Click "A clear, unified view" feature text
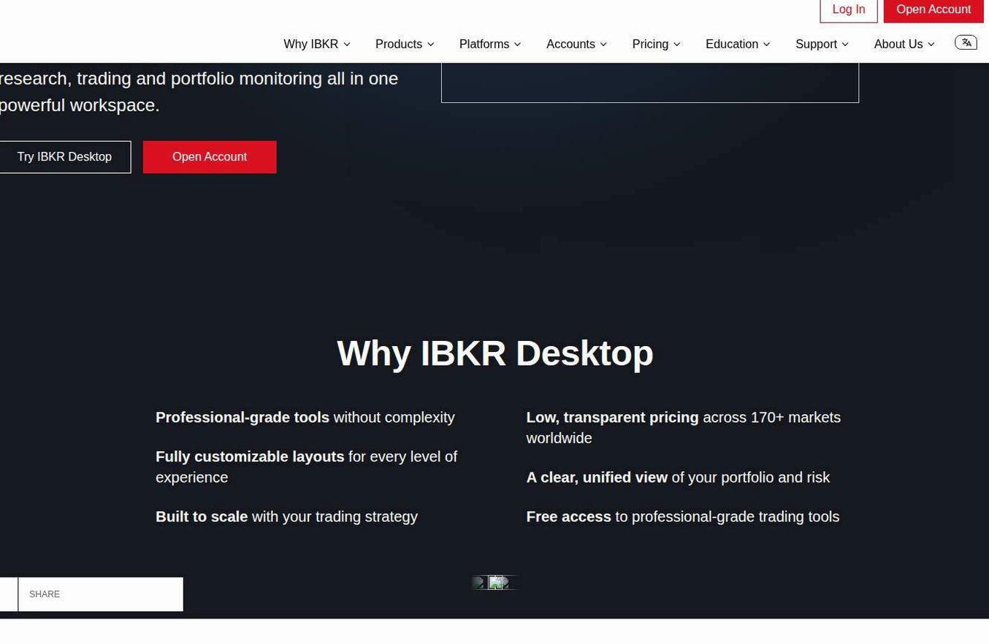 click(x=679, y=478)
